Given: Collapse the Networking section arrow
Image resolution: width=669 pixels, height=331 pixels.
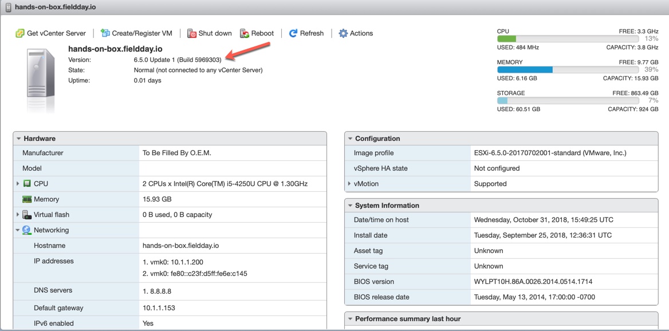Looking at the screenshot, I should pyautogui.click(x=18, y=230).
